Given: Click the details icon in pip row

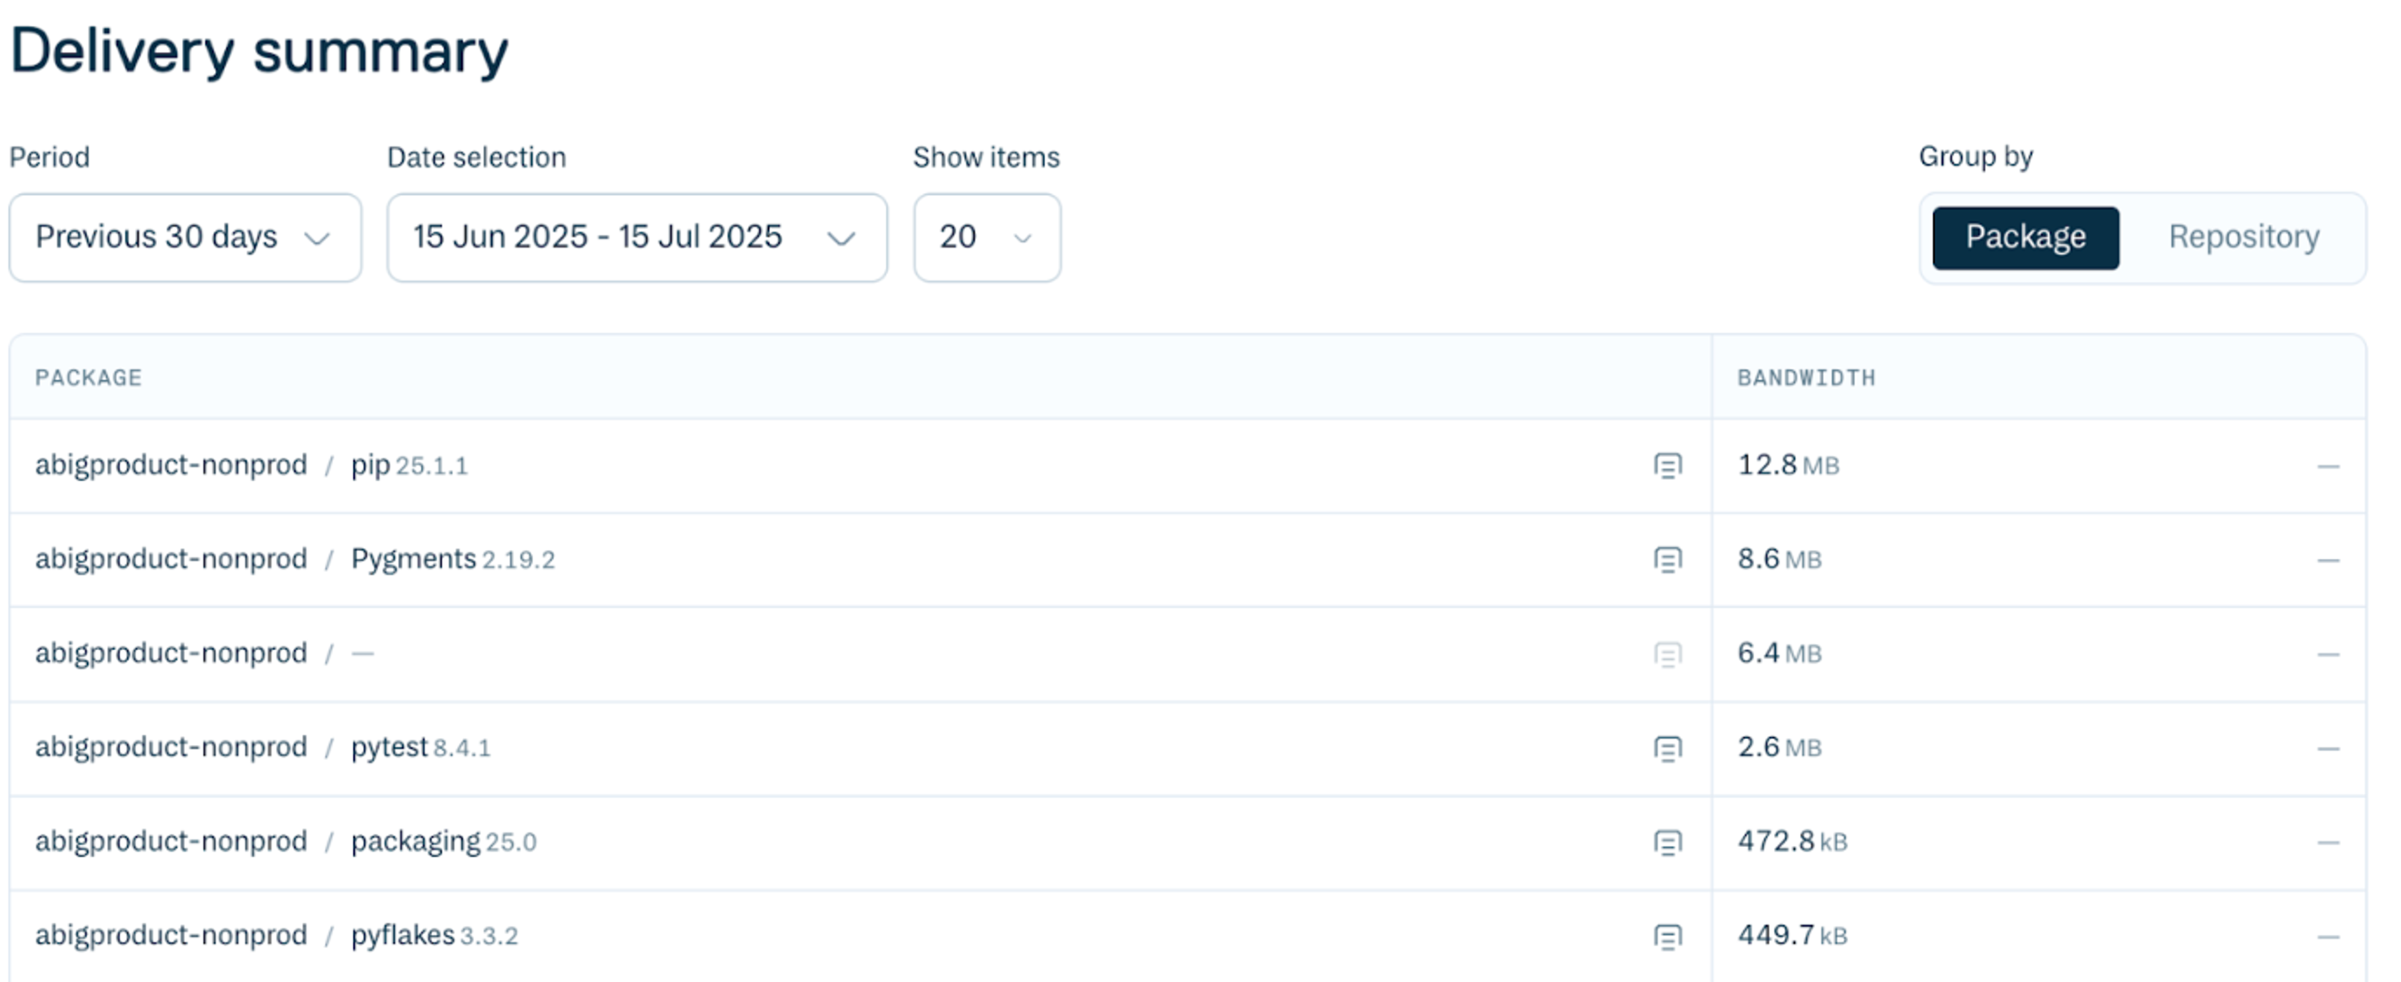Looking at the screenshot, I should [1668, 465].
